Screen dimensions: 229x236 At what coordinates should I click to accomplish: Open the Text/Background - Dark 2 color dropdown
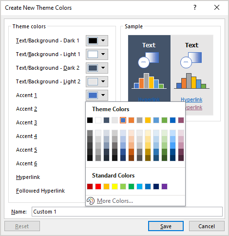point(97,68)
